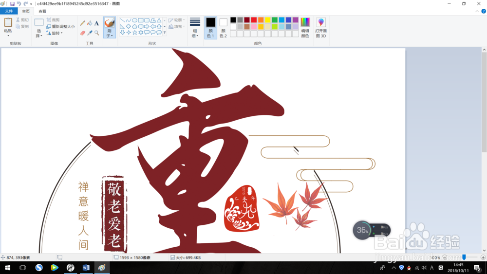Image resolution: width=487 pixels, height=274 pixels.
Task: Pick the yellow color swatch
Action: (x=268, y=20)
